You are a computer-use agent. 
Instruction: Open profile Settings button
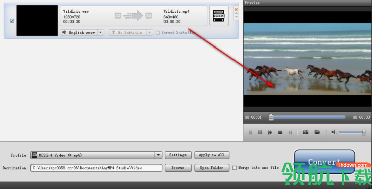(178, 155)
